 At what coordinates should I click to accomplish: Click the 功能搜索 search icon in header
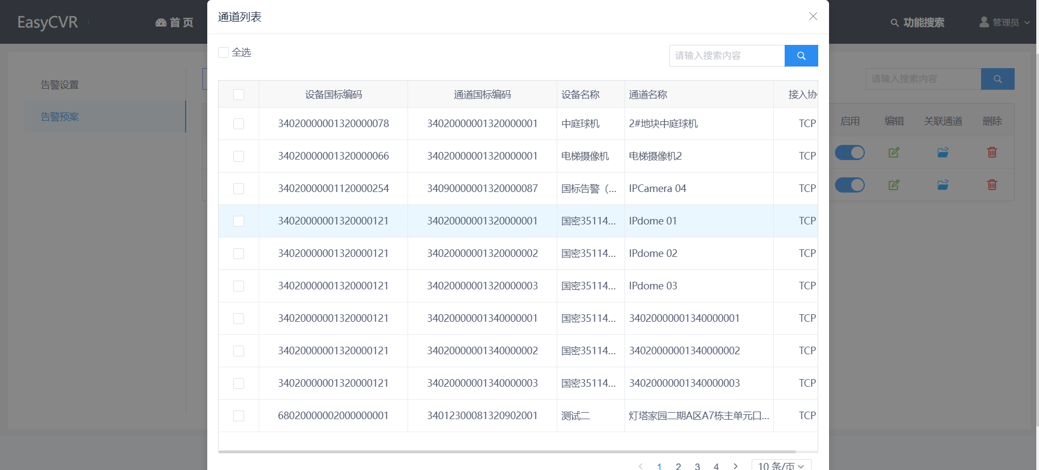tap(895, 23)
